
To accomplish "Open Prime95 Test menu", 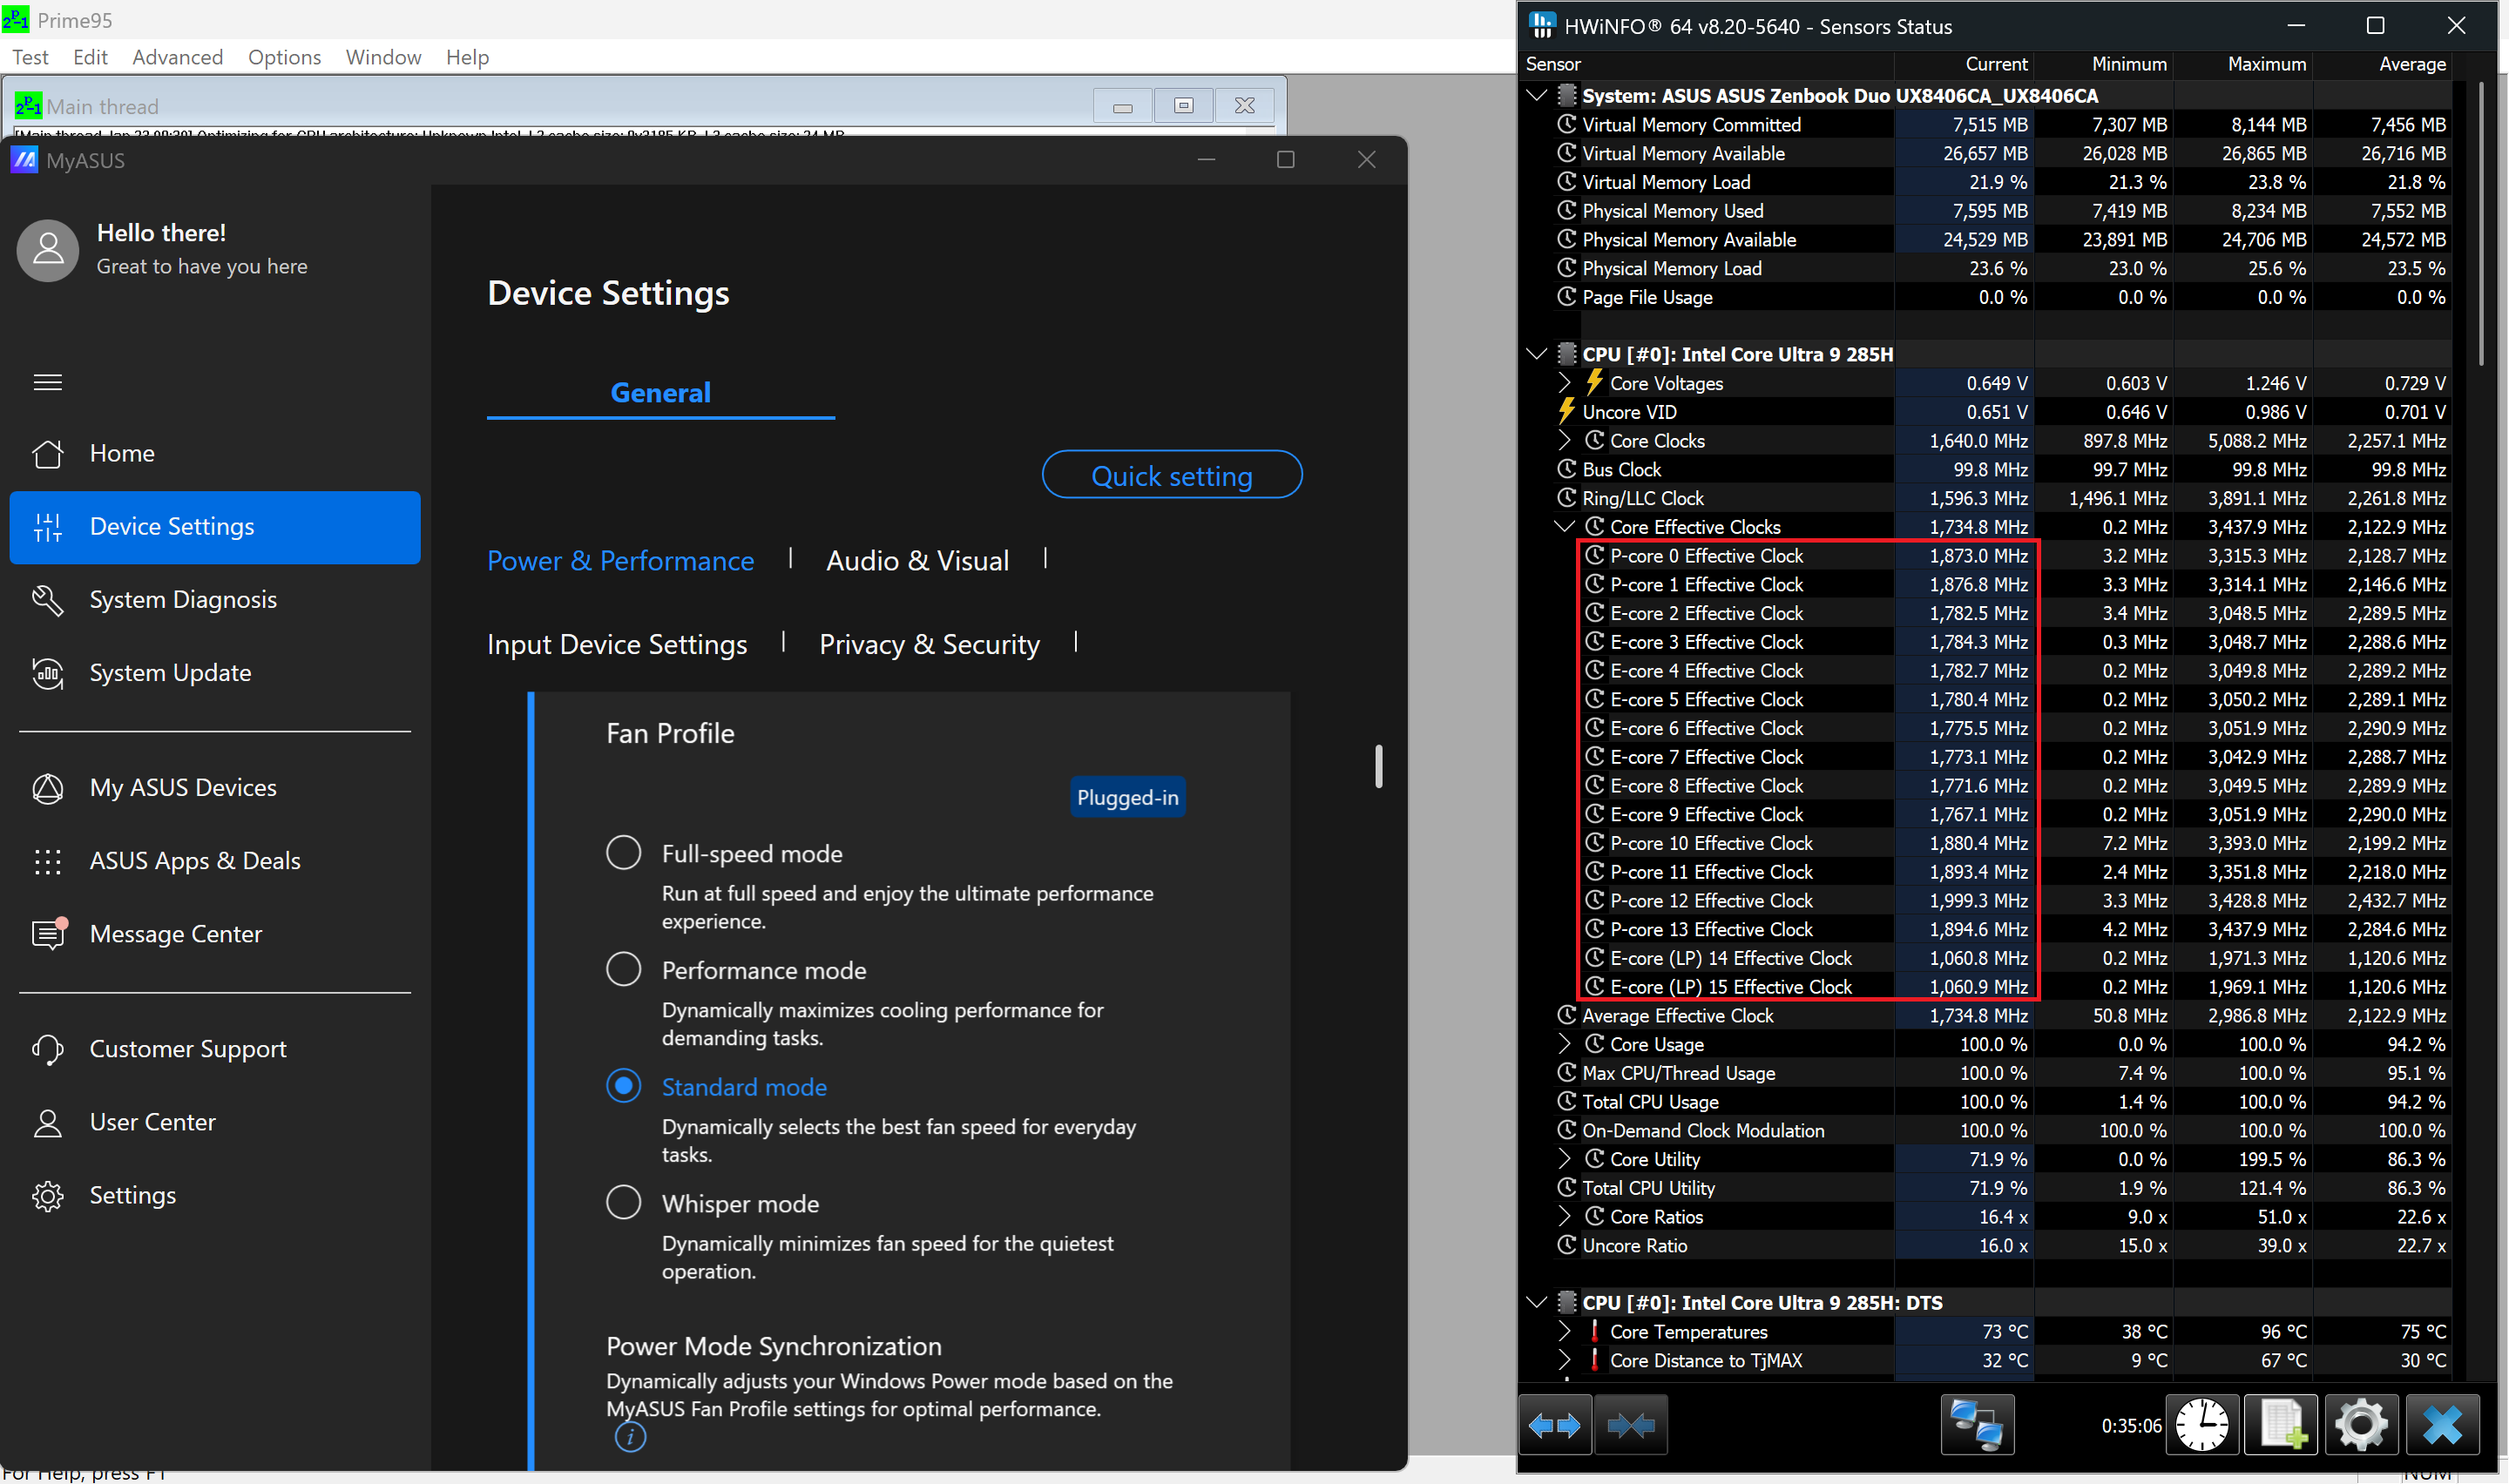I will pos(30,57).
